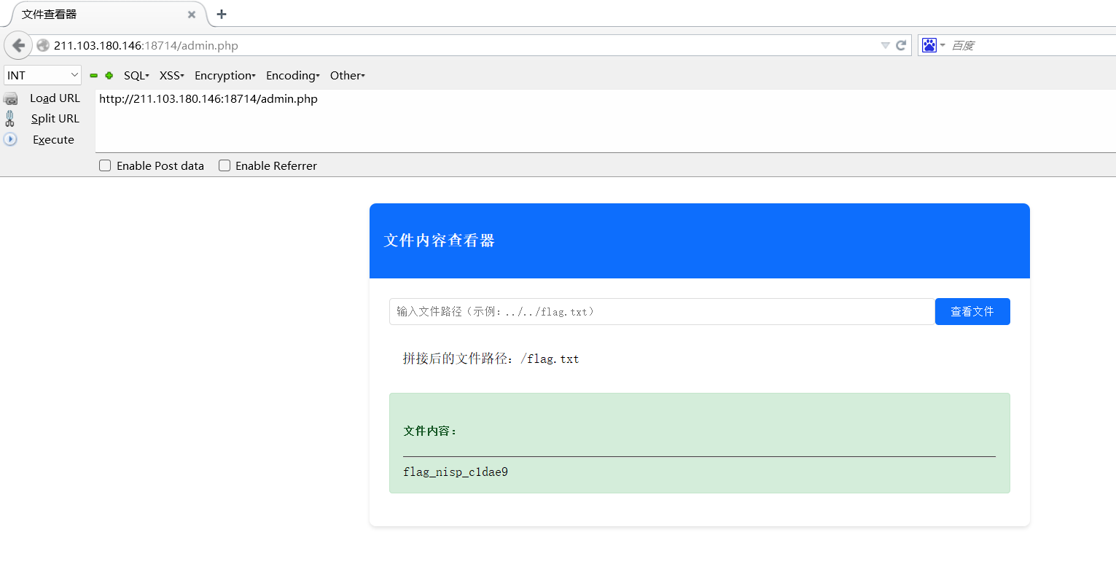
Task: Click the Split URL scissors icon
Action: pos(10,119)
